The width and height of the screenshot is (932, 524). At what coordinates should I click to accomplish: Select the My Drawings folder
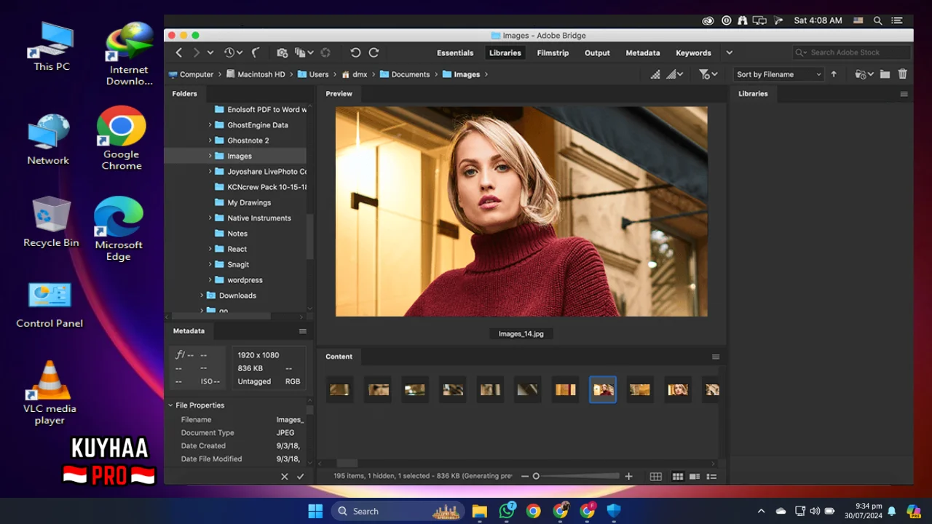(x=249, y=202)
